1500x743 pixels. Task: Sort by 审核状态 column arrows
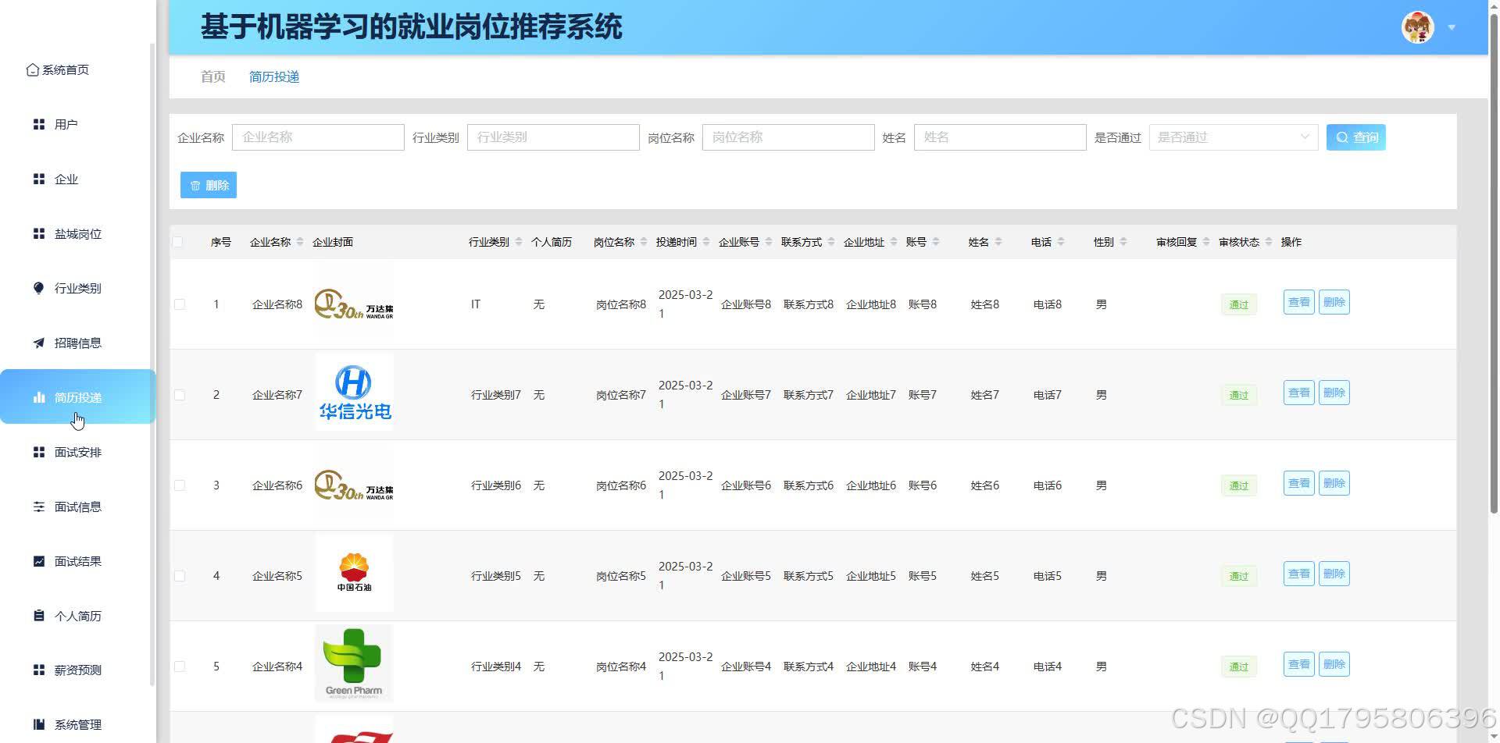pos(1269,242)
